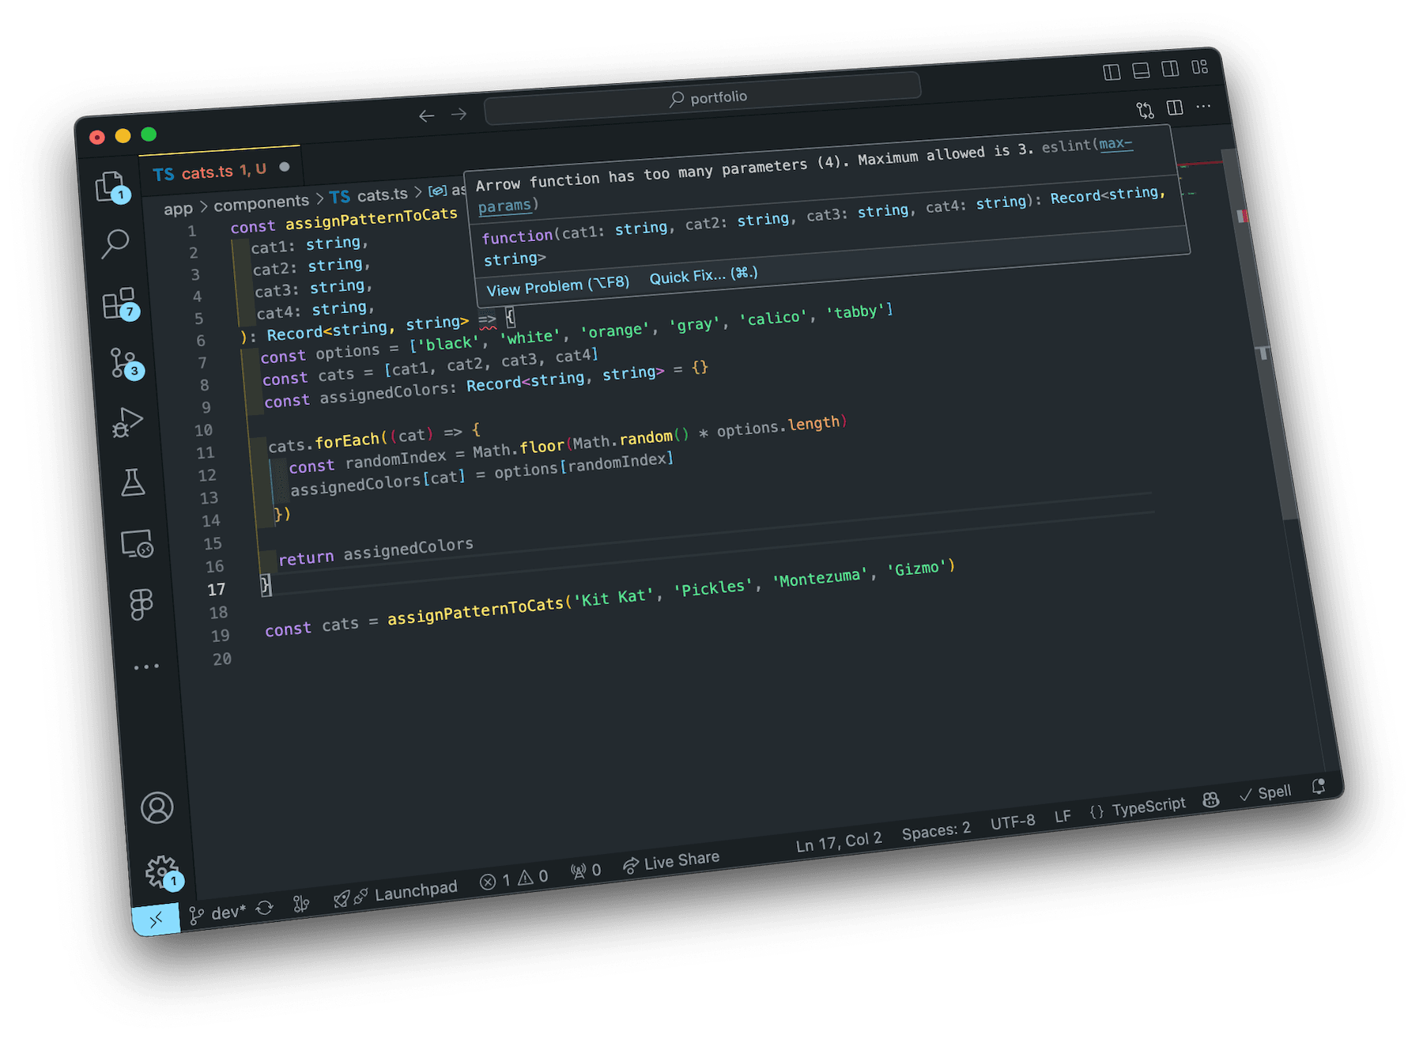Toggle secondary side bar layout icon

[x=1170, y=68]
